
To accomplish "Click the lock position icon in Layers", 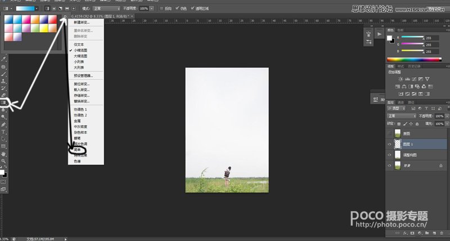I will click(411, 124).
